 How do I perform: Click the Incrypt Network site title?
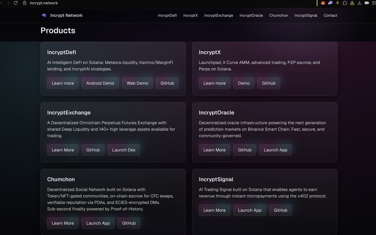[x=66, y=15]
